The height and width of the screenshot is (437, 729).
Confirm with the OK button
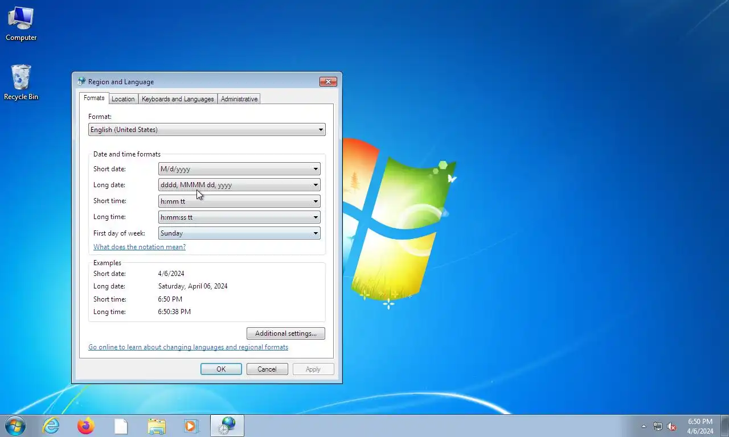(x=221, y=369)
